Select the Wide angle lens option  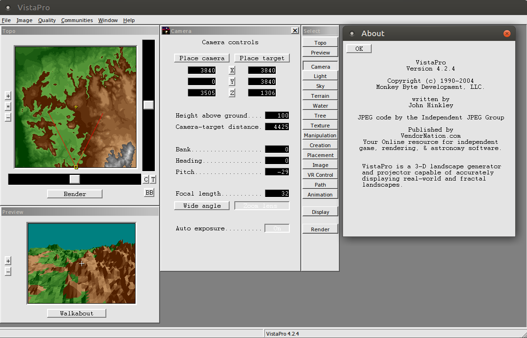coord(202,206)
